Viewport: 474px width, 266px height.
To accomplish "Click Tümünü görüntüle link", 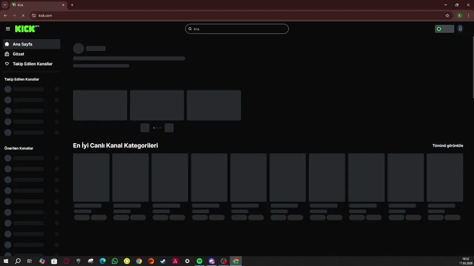I will tap(448, 146).
